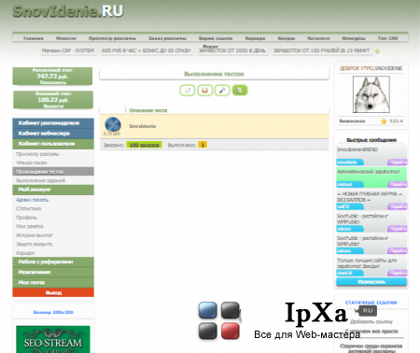Expand Моя почта section
Screen dimensions: 420x353
tap(53, 282)
